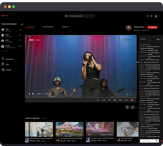Click the clock icon beside the bell
This screenshot has width=163, height=146.
(x=152, y=16)
